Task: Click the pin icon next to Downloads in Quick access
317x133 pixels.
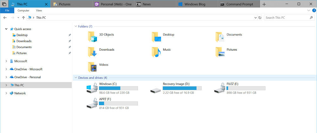Action: [x=69, y=41]
